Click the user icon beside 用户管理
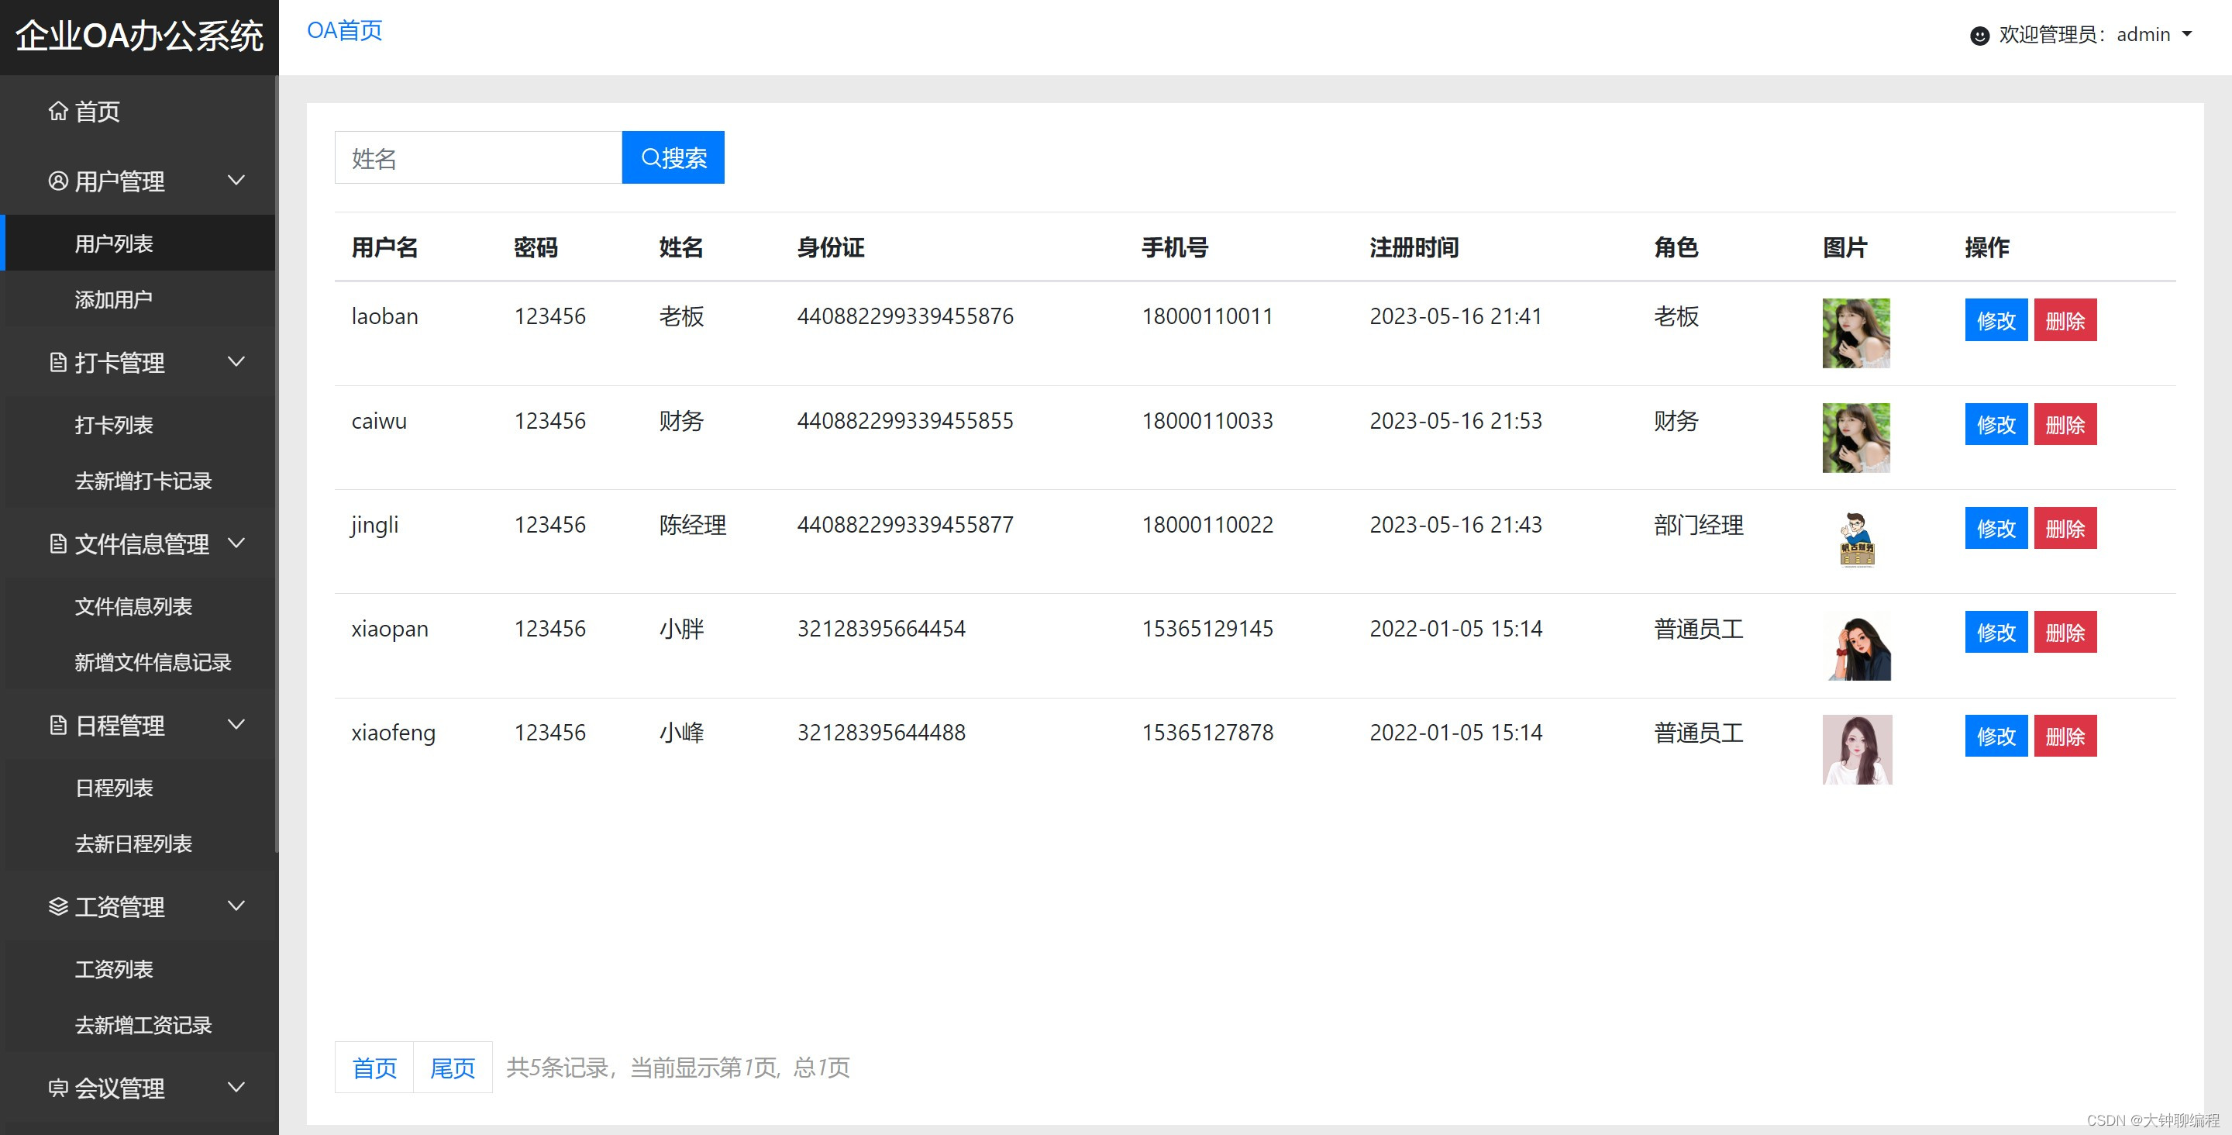The image size is (2232, 1135). (58, 181)
